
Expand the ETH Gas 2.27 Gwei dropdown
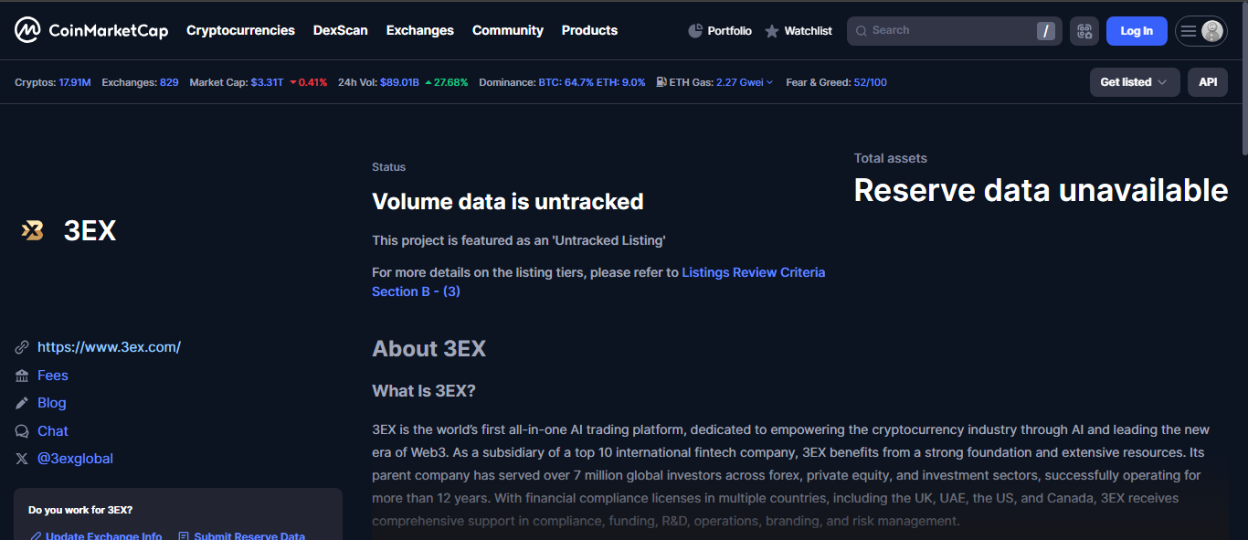(745, 82)
